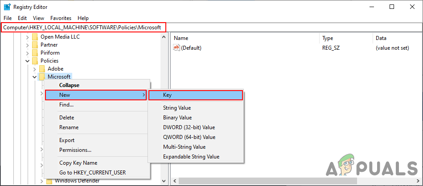Select DWORD (32-bit) Value option
The width and height of the screenshot is (423, 186).
(x=189, y=127)
